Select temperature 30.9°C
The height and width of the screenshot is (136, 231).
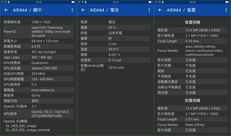tap(114, 49)
